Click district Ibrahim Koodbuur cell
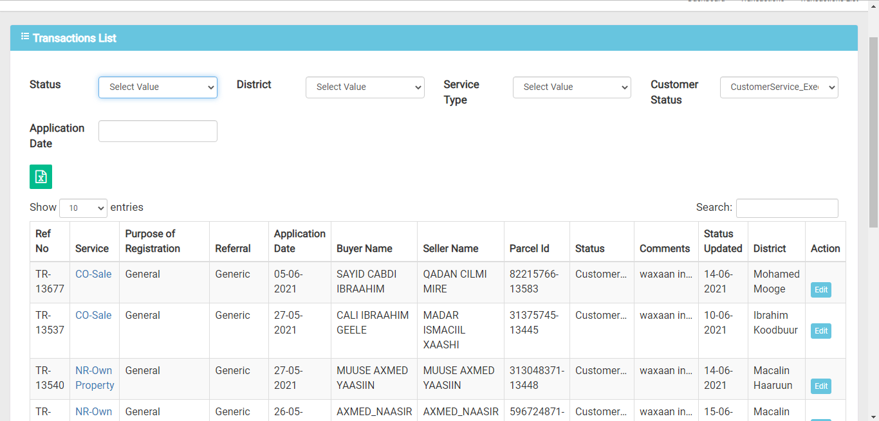 click(x=777, y=330)
